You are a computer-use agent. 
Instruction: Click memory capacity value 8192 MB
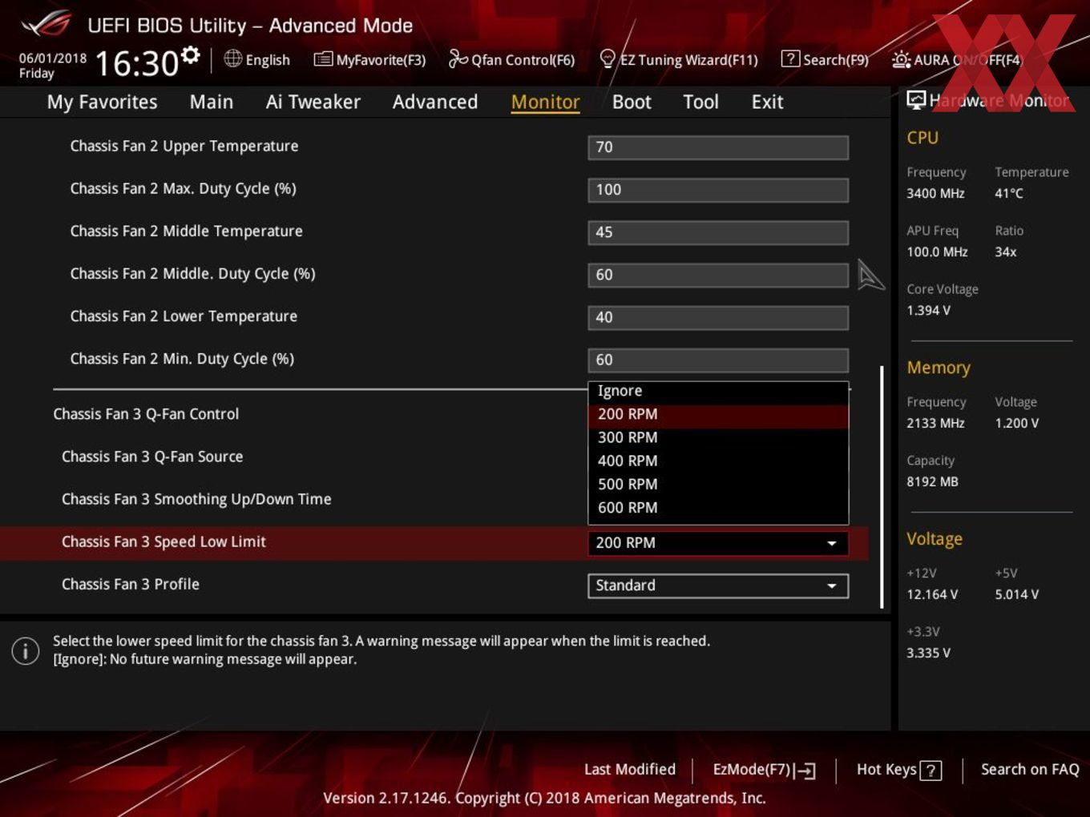tap(932, 481)
